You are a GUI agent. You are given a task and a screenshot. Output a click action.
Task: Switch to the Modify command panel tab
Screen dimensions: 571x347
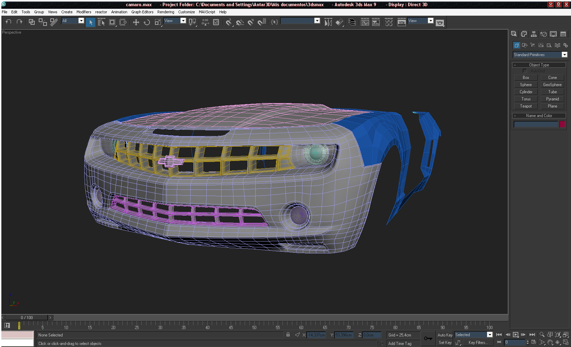[524, 34]
